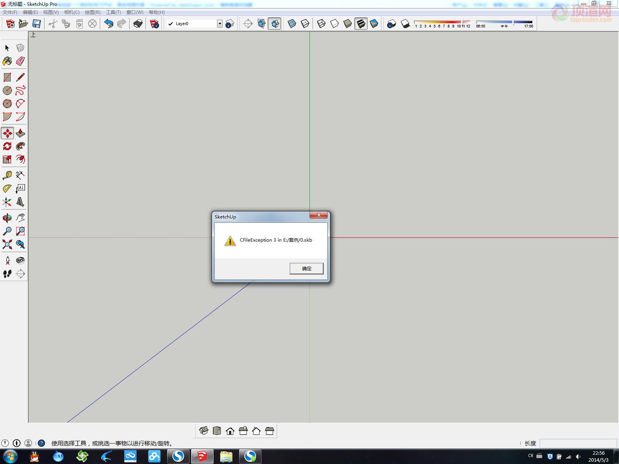Select the pink Eraser tool

[x=20, y=61]
